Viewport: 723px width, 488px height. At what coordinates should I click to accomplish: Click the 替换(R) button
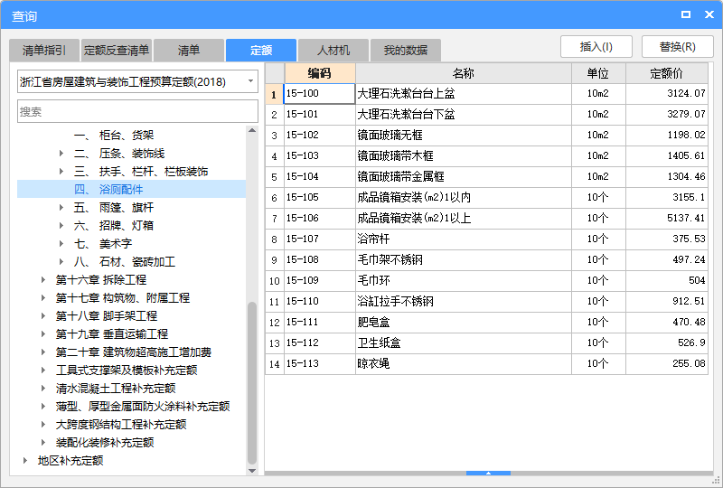(677, 47)
